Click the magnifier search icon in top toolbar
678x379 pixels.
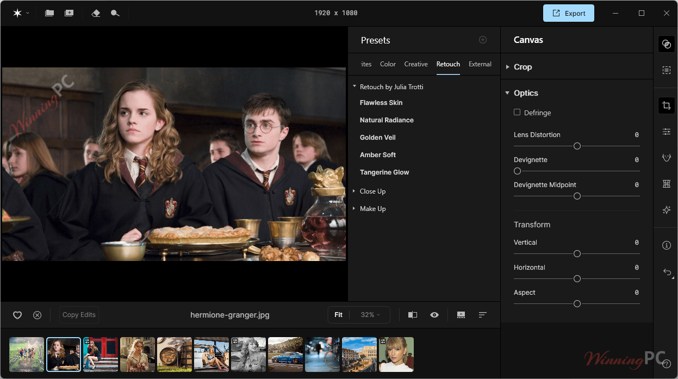(115, 13)
